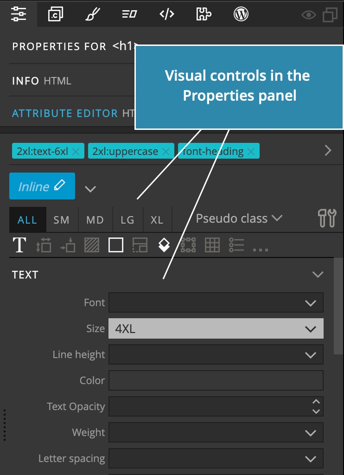Image resolution: width=344 pixels, height=475 pixels.
Task: Open the Pseudo class dropdown
Action: pos(239,218)
